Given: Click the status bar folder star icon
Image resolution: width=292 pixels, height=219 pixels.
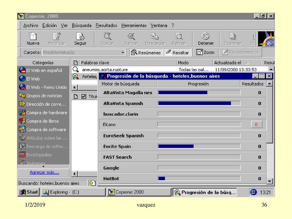Looking at the screenshot, I should [92, 183].
